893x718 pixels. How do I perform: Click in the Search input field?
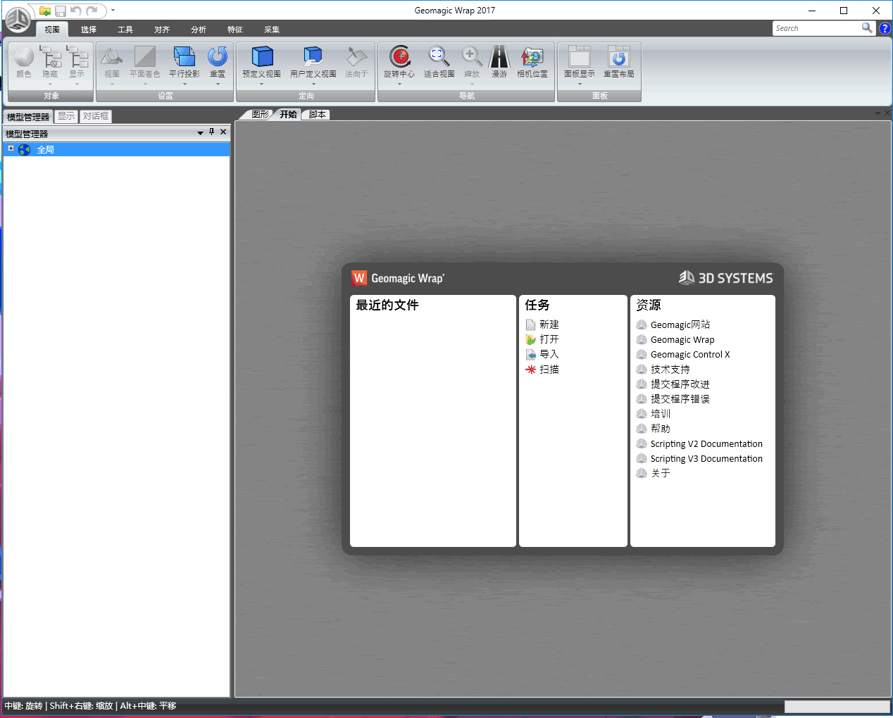816,28
